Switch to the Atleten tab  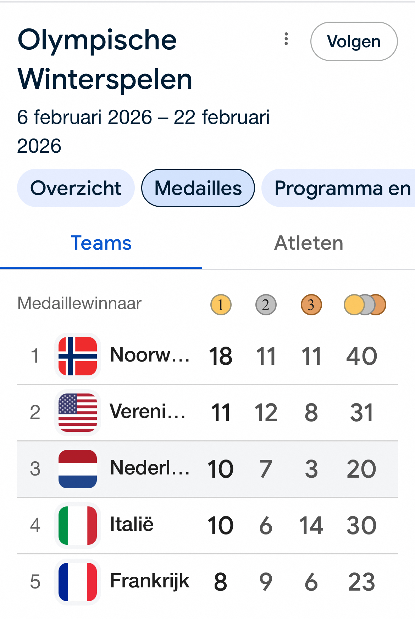[x=309, y=243]
